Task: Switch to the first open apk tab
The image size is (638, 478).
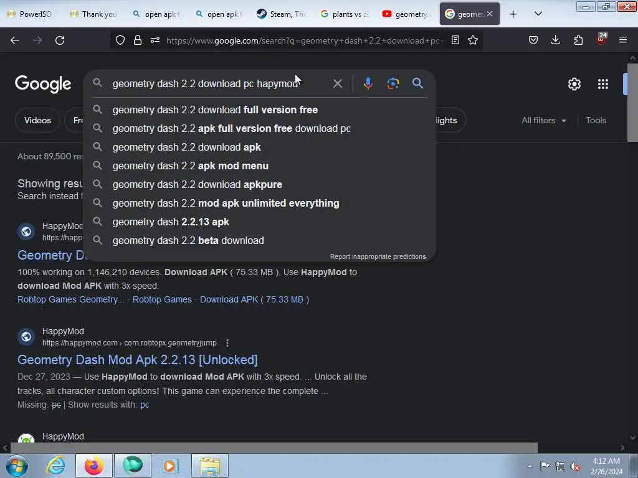Action: pos(156,14)
